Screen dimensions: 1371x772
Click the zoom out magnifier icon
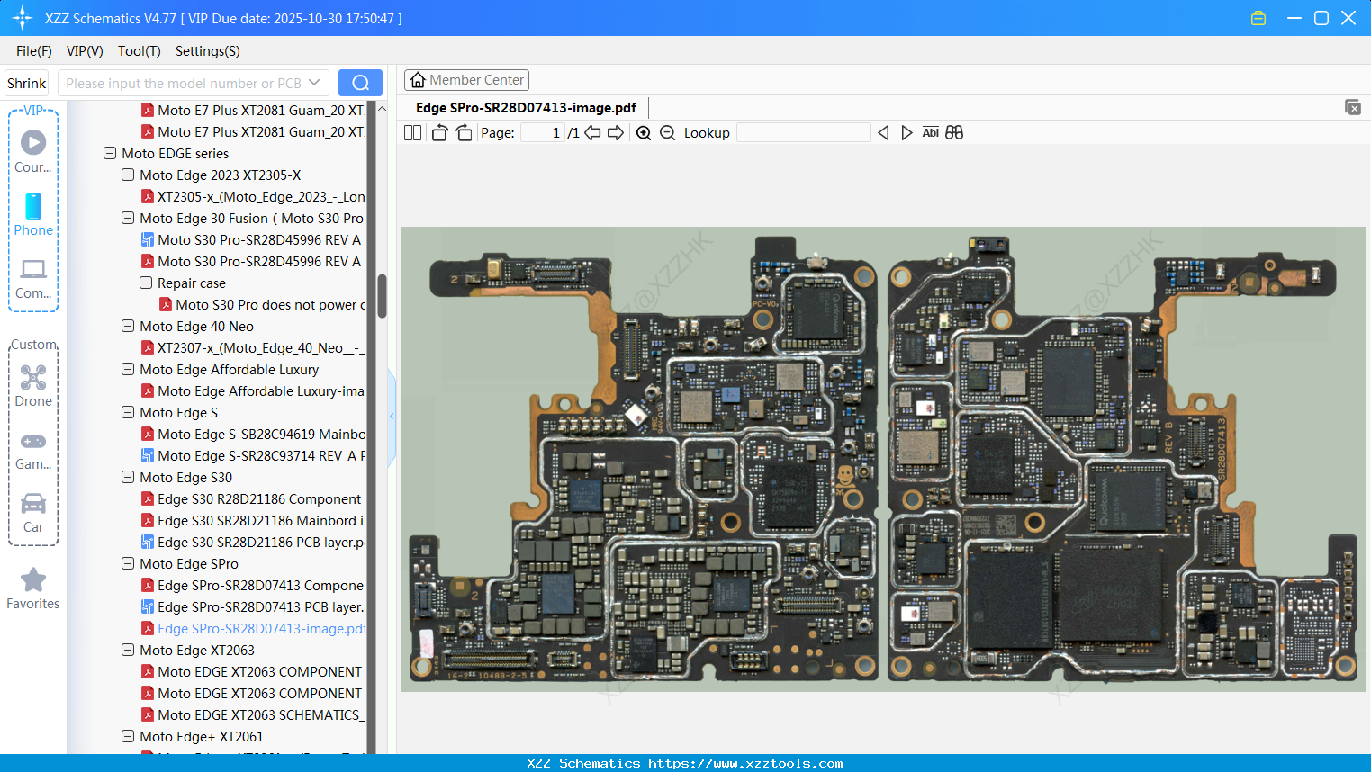click(667, 133)
